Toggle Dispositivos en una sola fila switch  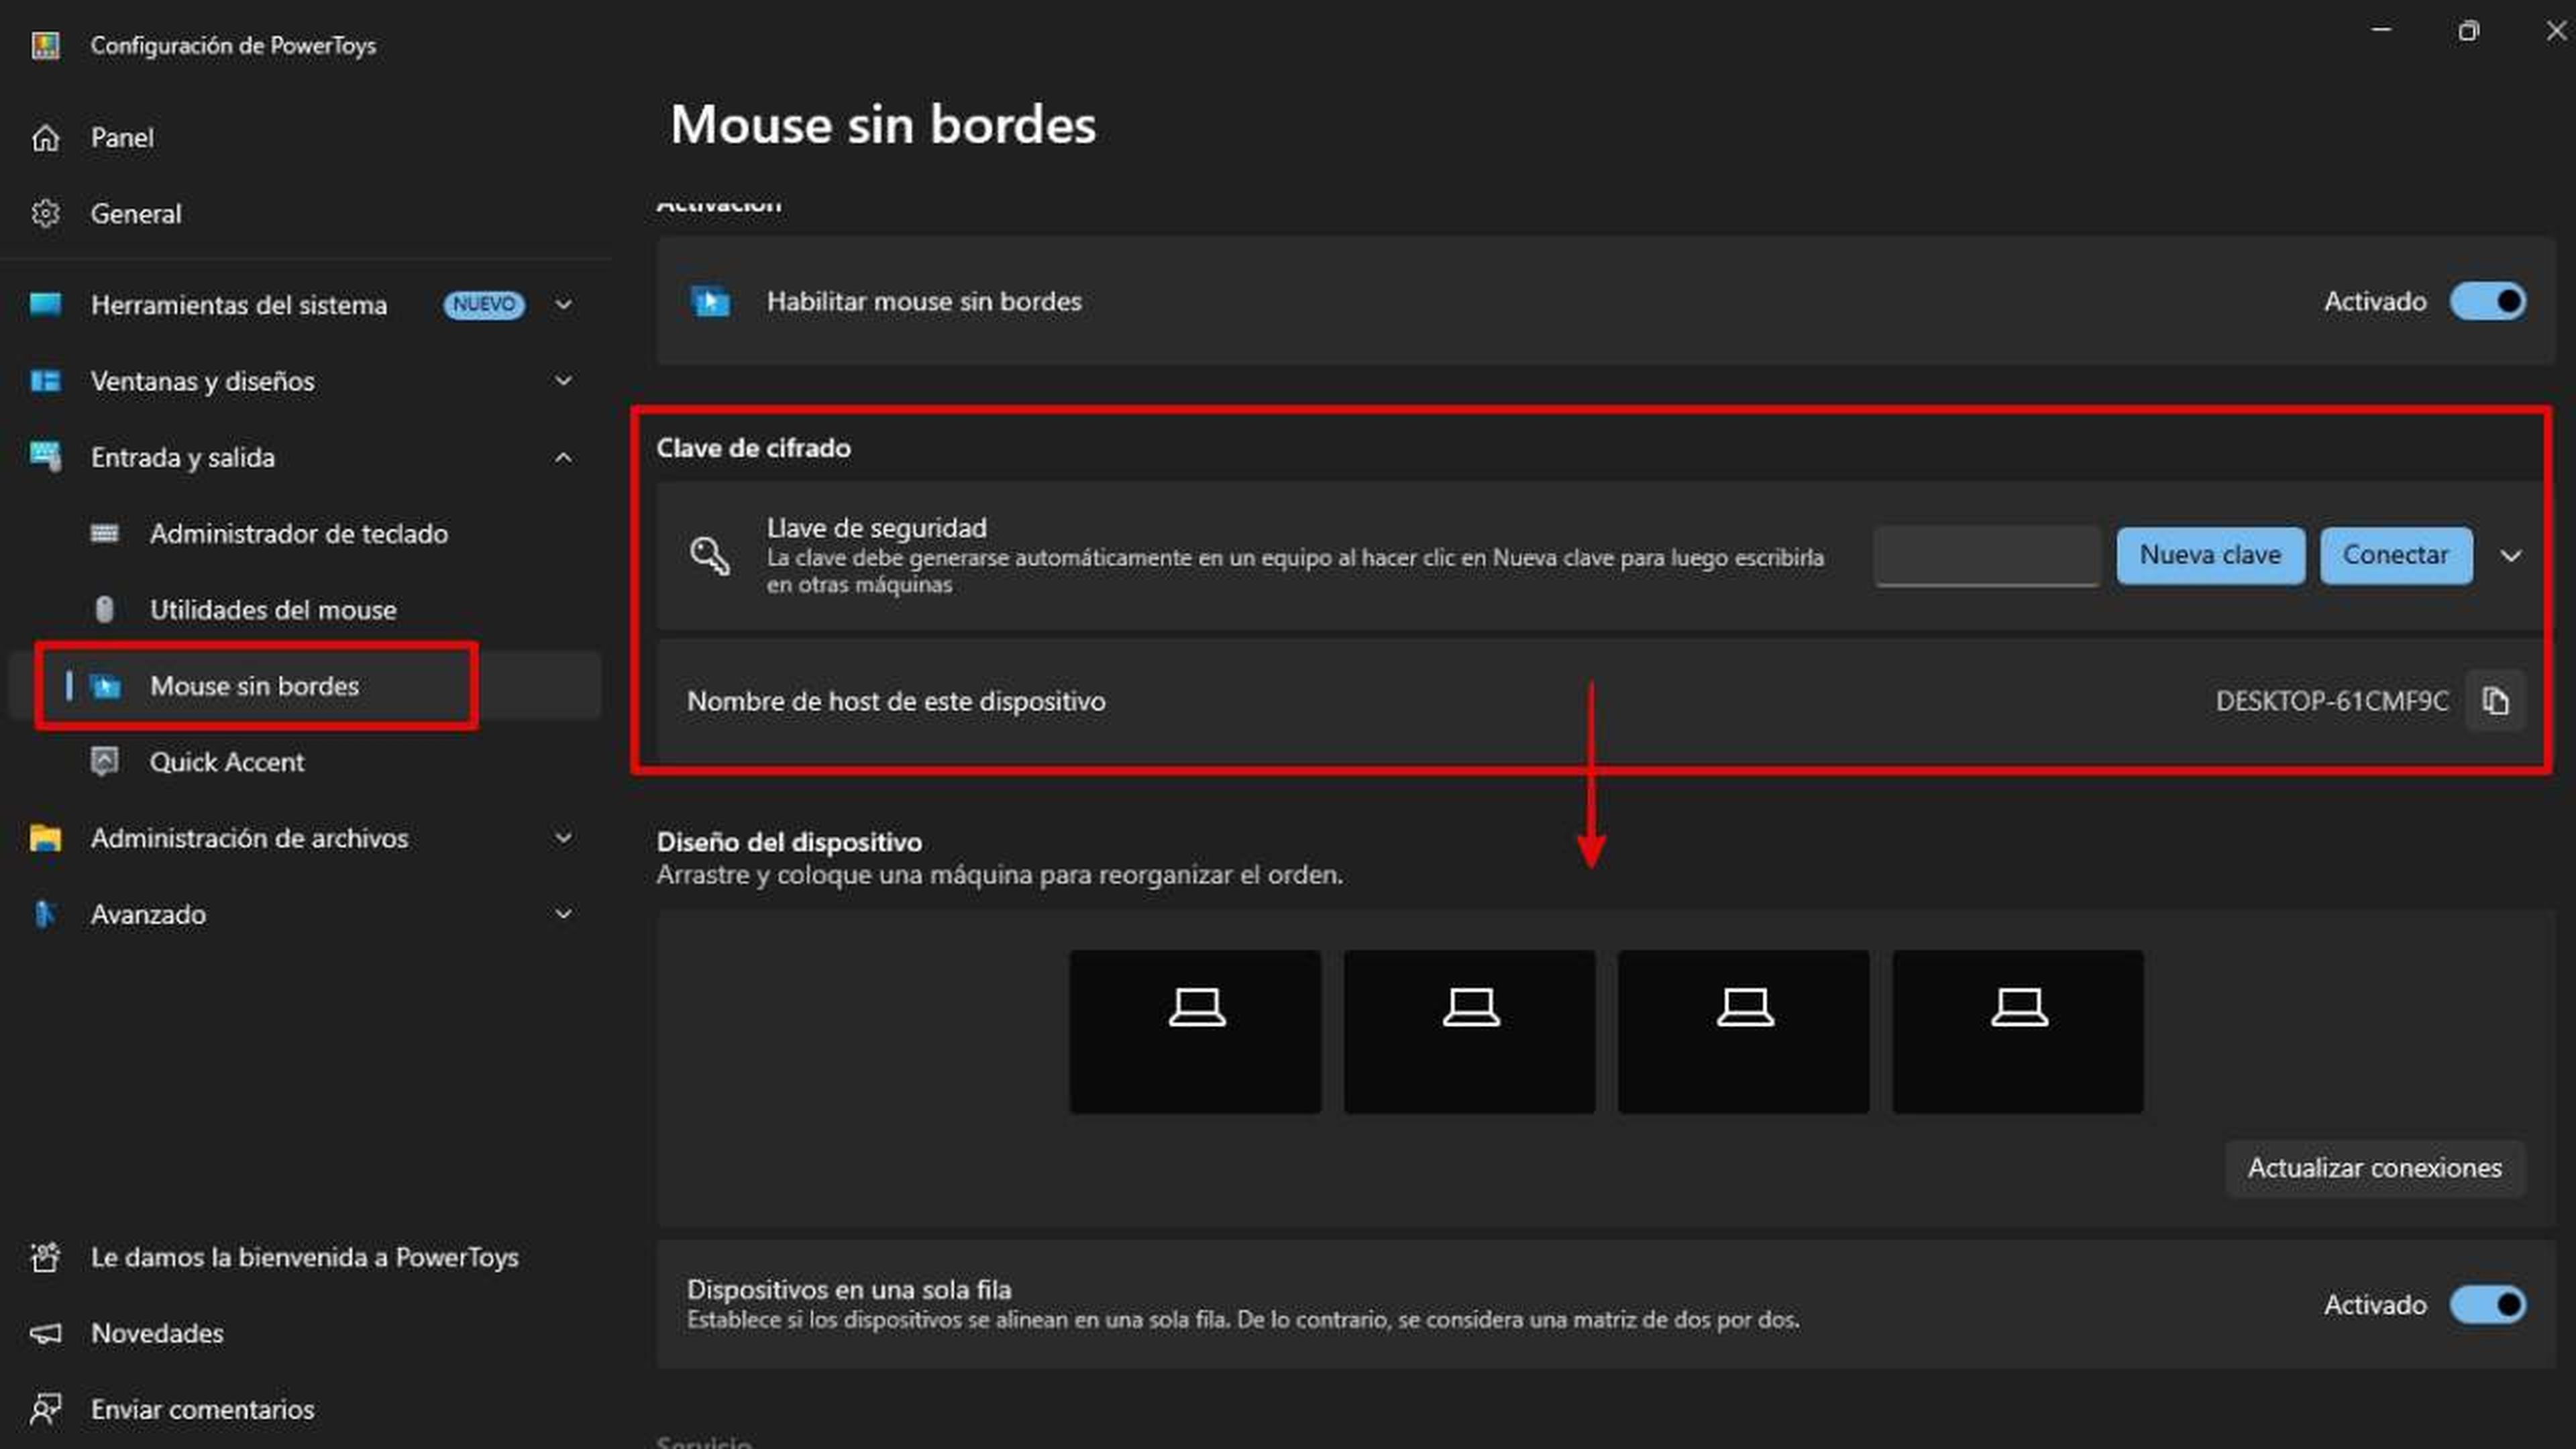point(2488,1305)
